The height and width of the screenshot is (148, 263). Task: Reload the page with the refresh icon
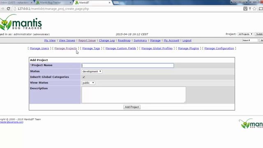(8, 9)
